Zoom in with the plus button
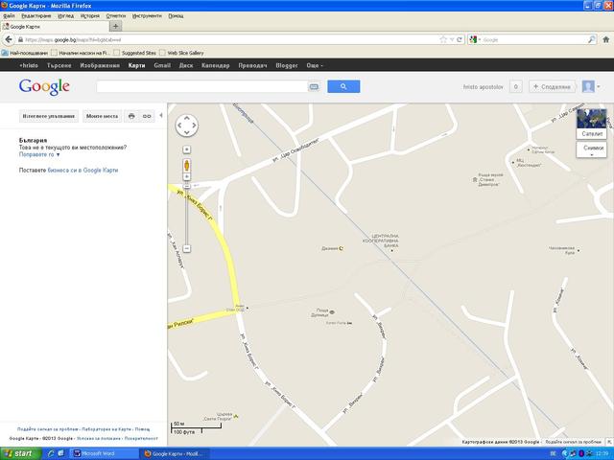Screen dimensions: 614x460 [186, 149]
